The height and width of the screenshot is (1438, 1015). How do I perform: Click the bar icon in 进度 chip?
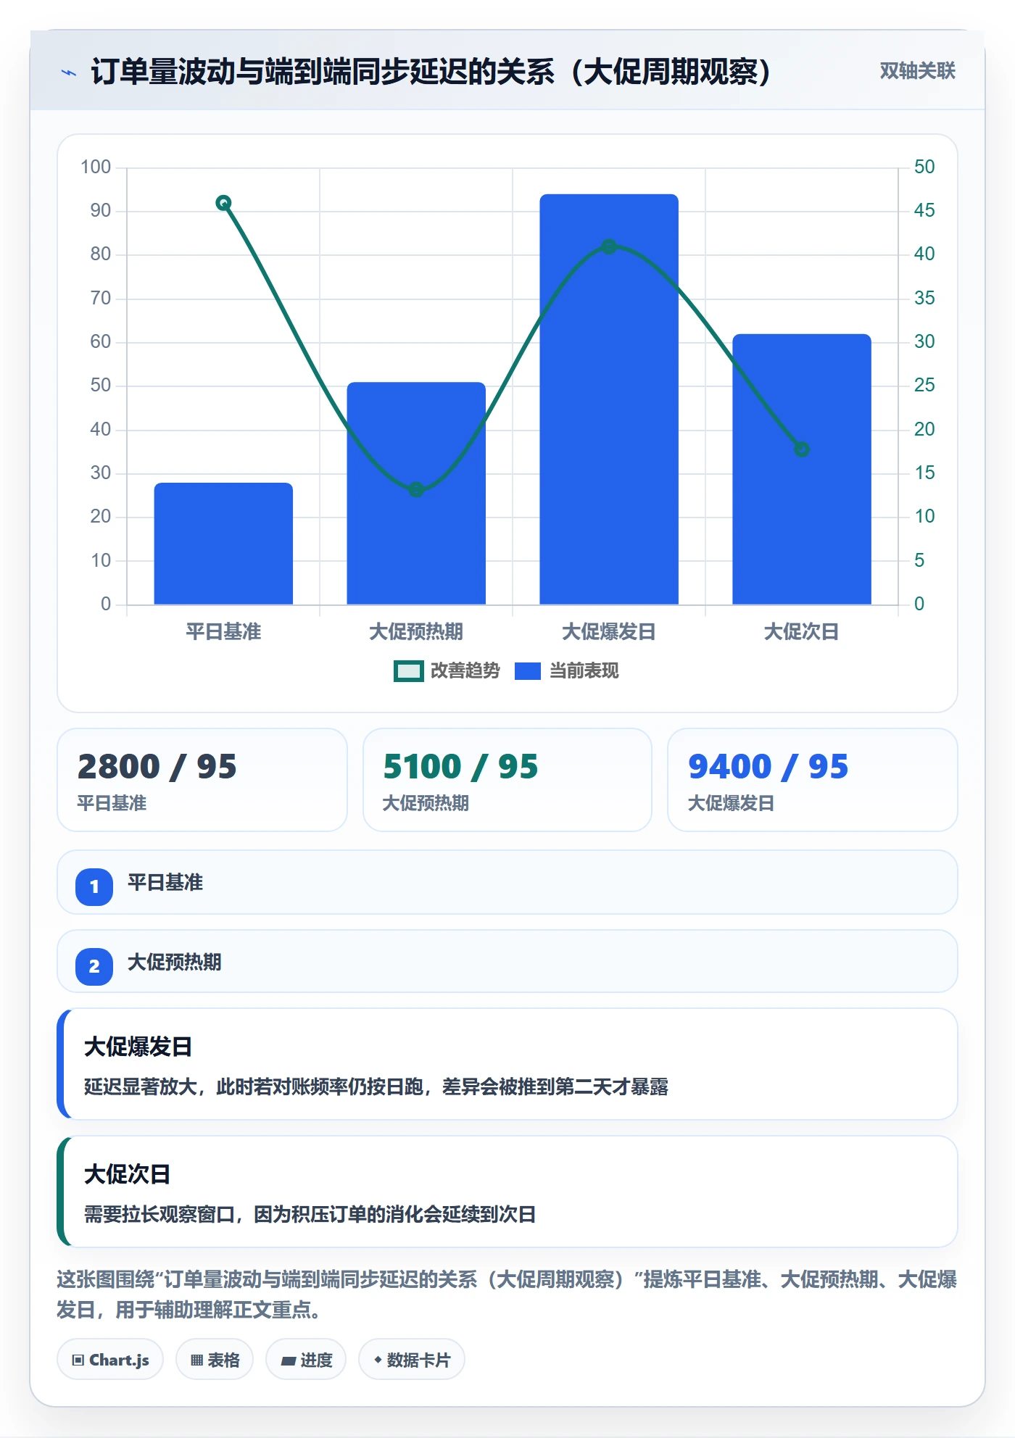coord(288,1360)
